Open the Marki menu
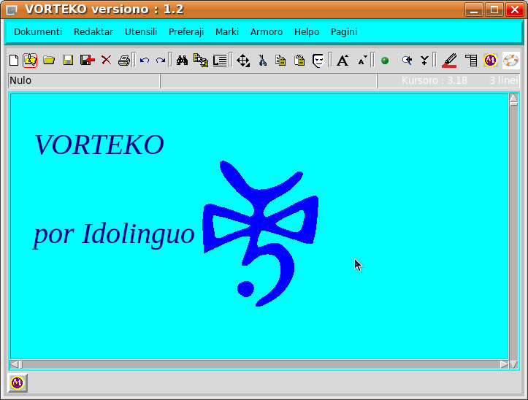This screenshot has height=400, width=528. pos(227,31)
